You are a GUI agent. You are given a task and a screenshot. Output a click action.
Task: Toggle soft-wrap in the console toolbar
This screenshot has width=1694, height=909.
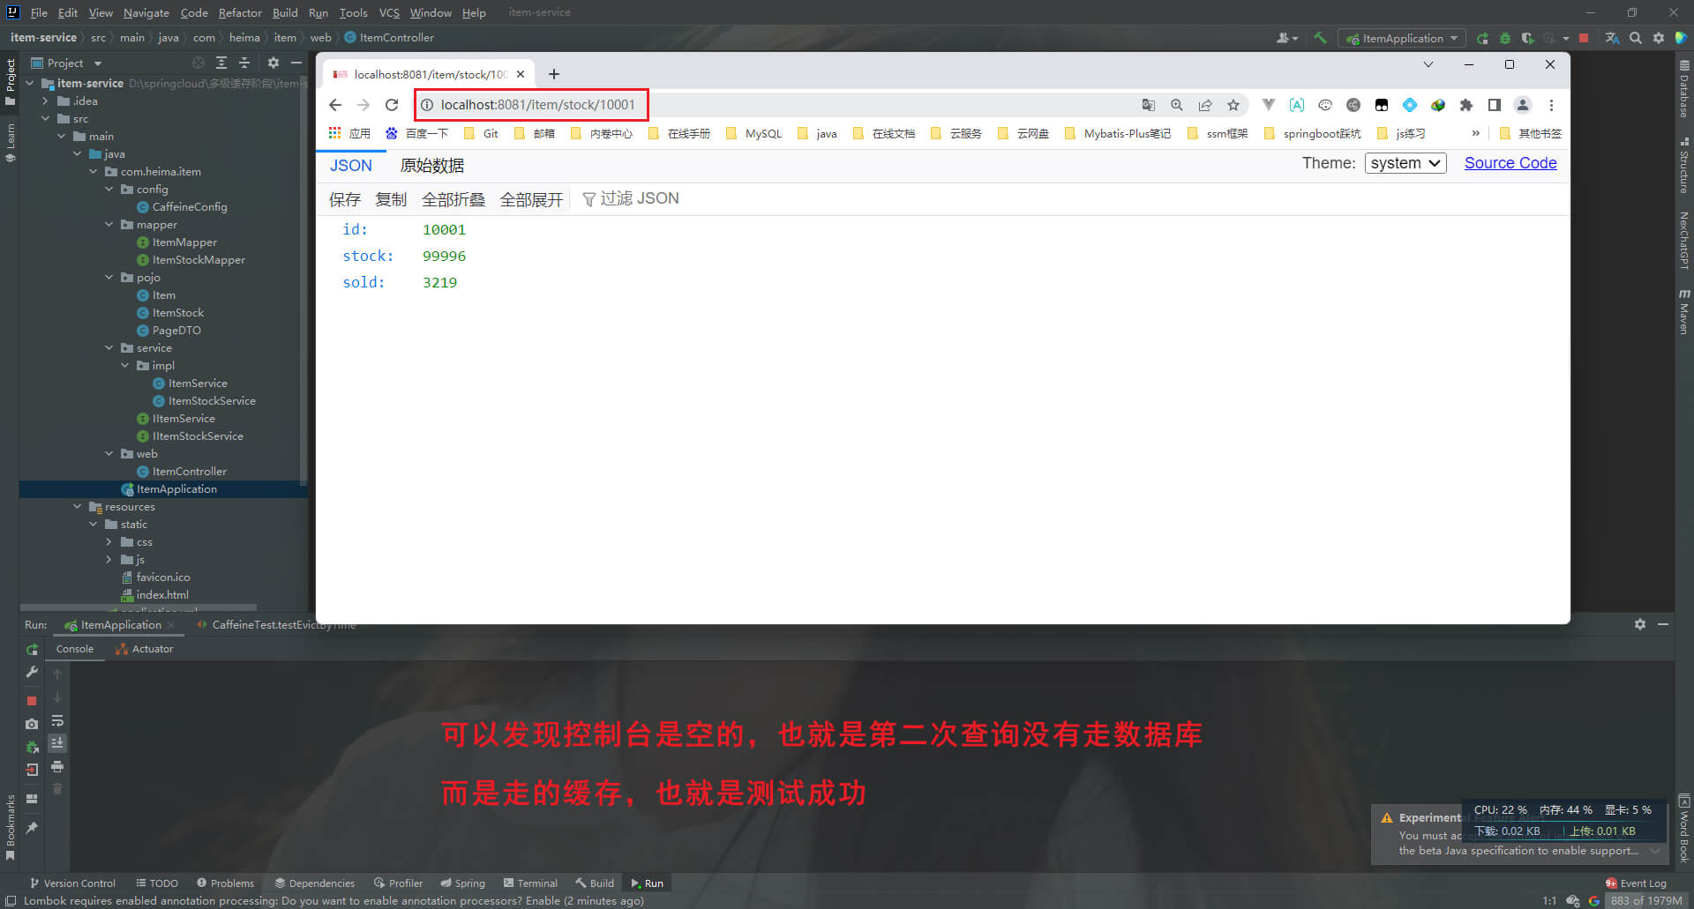coord(57,721)
